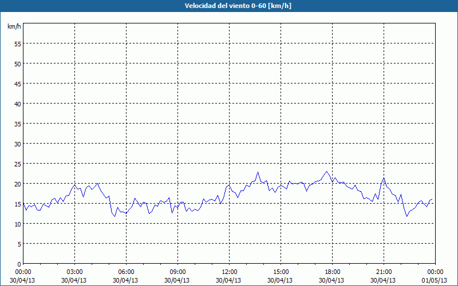This screenshot has height=286, width=458.
Task: Click the y-axis value 45
Action: pyautogui.click(x=18, y=84)
